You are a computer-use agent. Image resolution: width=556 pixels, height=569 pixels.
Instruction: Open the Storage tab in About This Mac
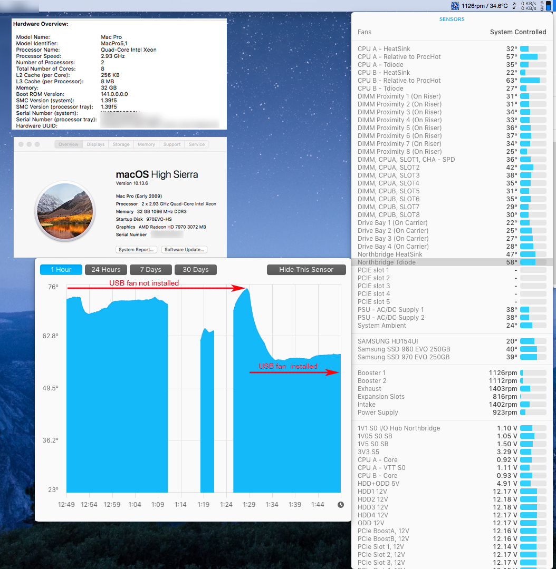coord(121,144)
